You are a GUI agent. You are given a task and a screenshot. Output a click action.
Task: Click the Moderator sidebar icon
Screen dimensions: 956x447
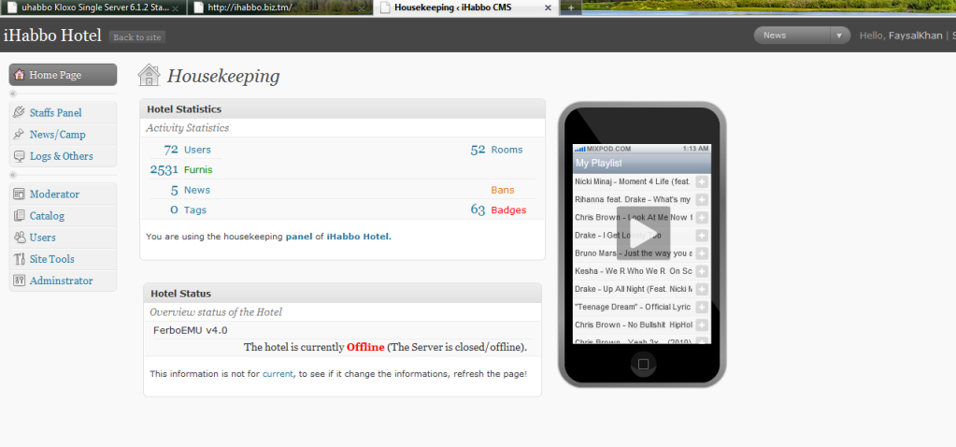click(19, 195)
